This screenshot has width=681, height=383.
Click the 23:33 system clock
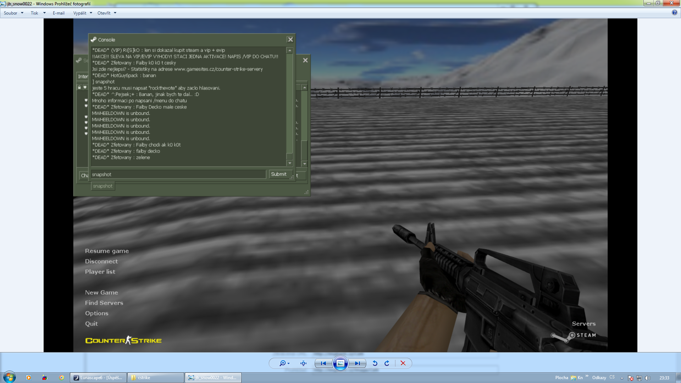coord(664,378)
